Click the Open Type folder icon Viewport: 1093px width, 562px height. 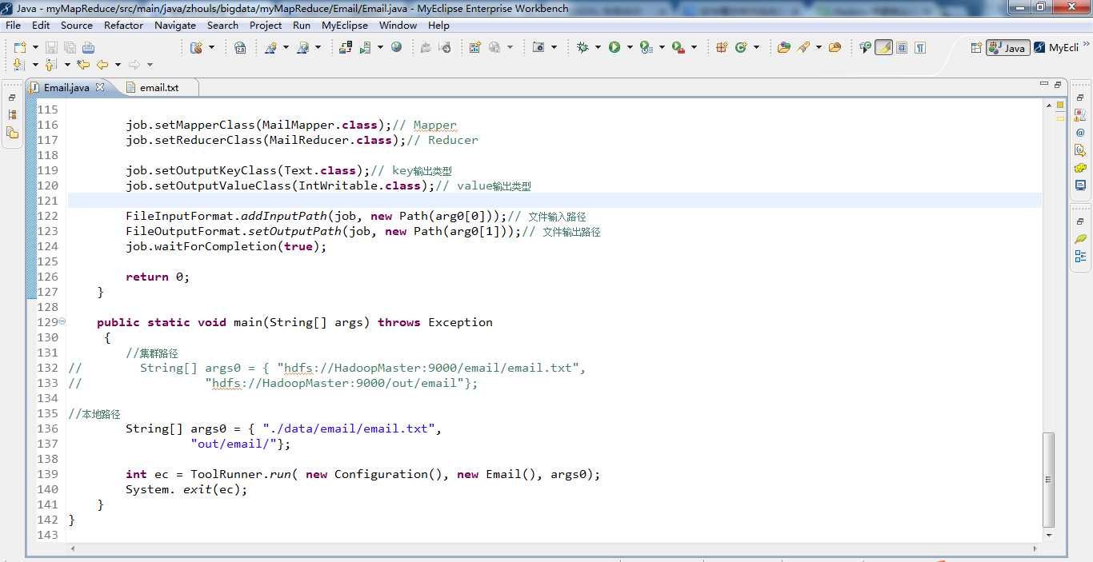point(783,47)
